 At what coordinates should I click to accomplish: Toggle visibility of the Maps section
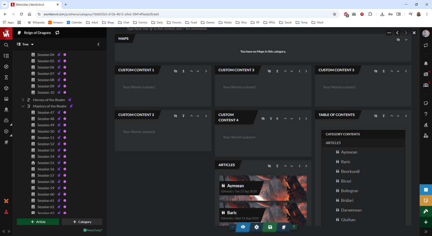[398, 40]
